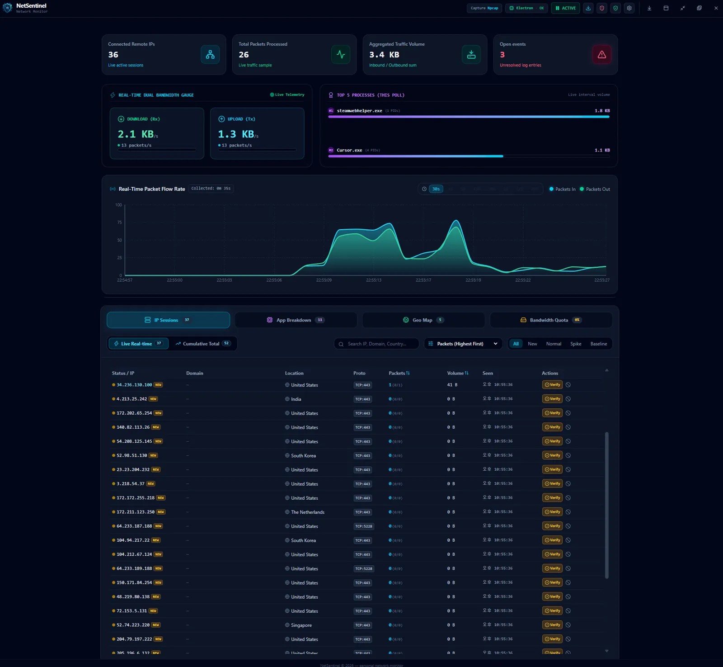Viewport: 723px width, 667px height.
Task: Open the red shield alert icon
Action: pos(602,8)
